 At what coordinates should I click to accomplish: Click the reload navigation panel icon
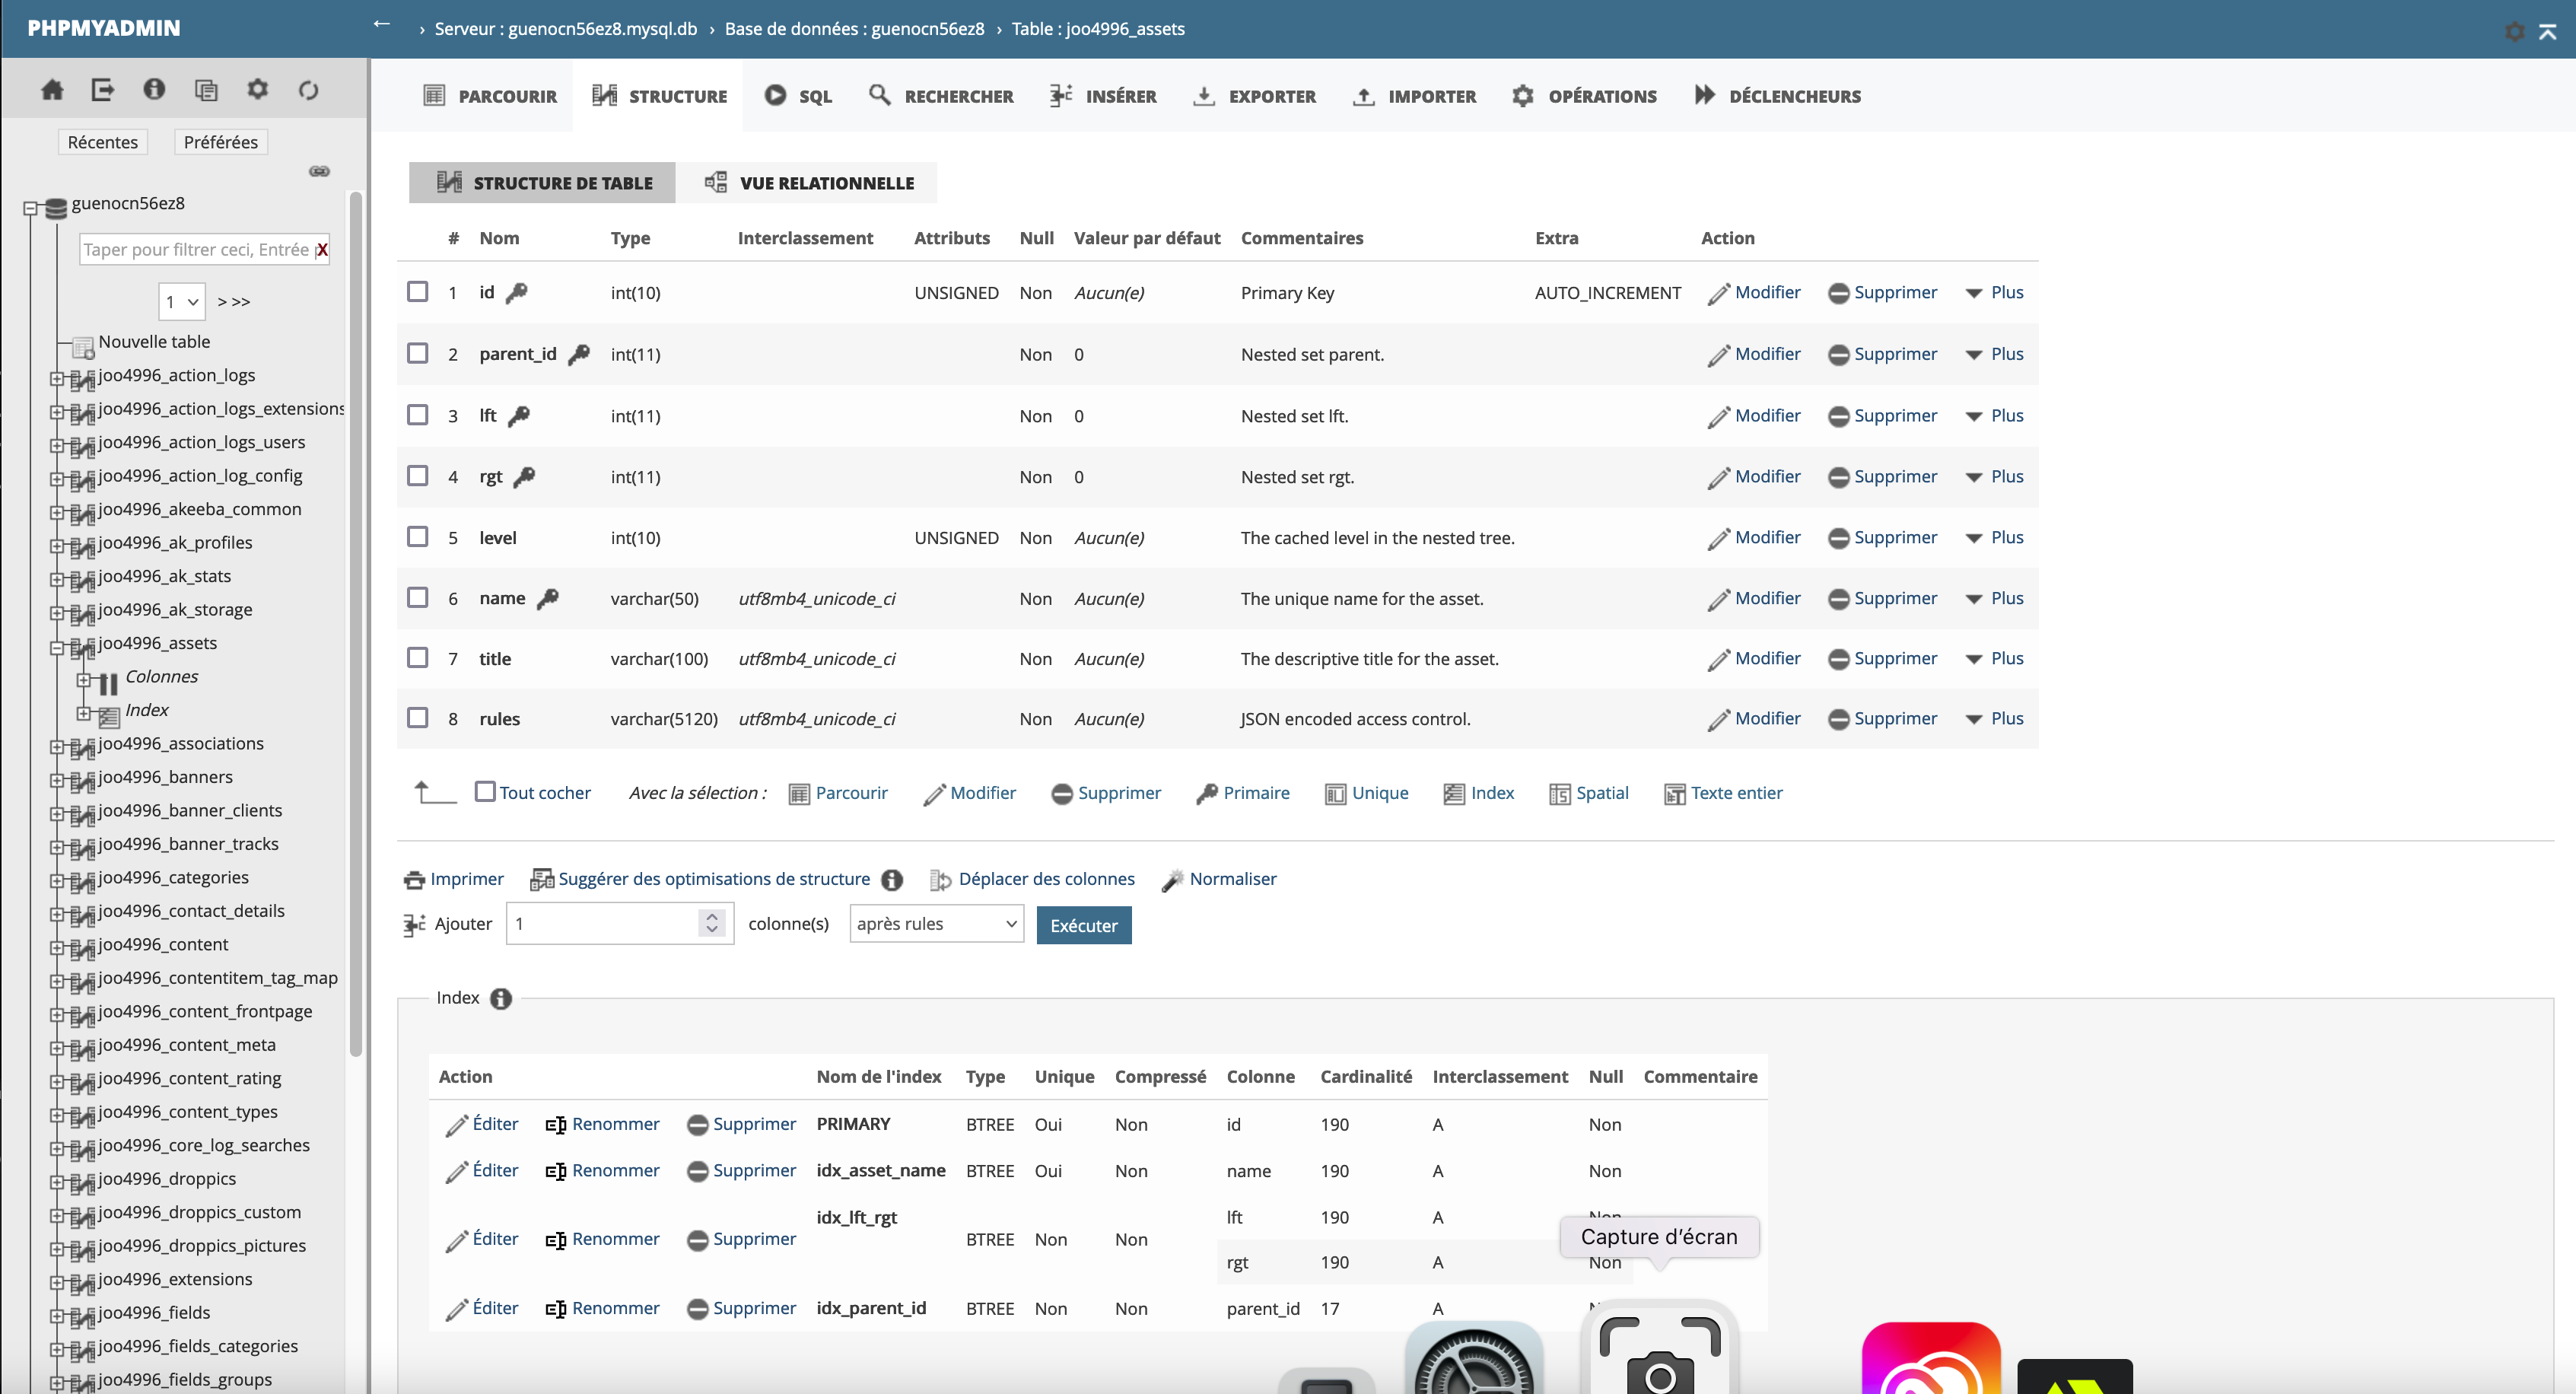[x=309, y=90]
